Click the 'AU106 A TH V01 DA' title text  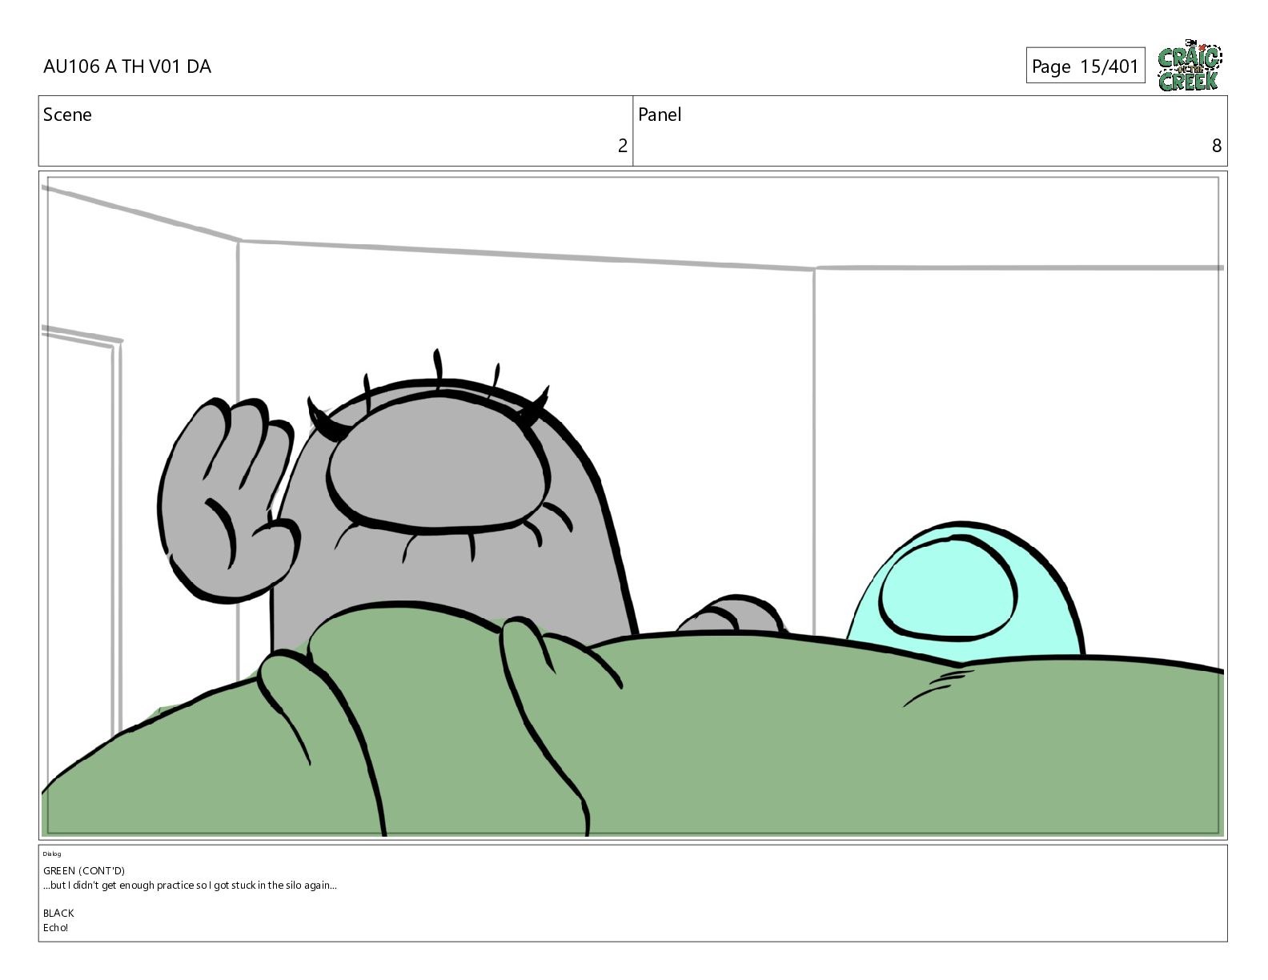[127, 66]
